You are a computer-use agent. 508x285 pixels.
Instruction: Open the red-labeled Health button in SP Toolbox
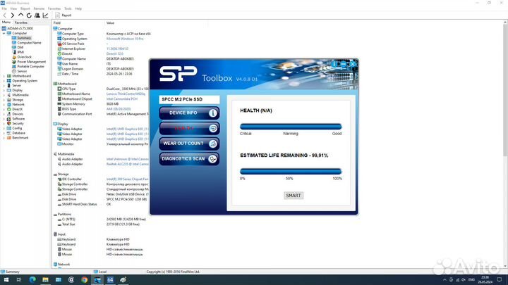click(189, 128)
